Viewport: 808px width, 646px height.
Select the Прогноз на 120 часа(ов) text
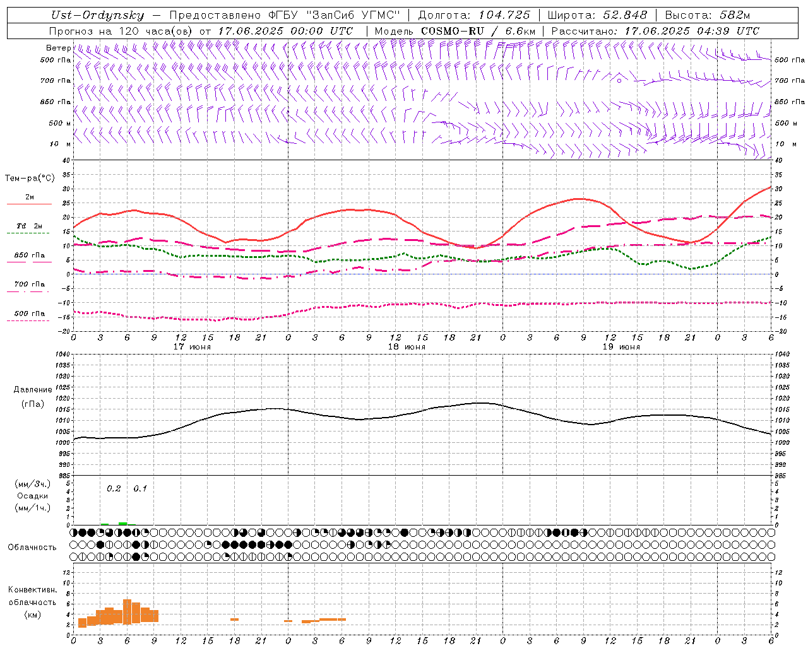click(x=121, y=31)
